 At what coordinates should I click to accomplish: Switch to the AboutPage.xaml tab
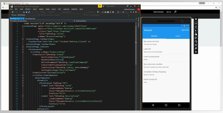coord(30,18)
